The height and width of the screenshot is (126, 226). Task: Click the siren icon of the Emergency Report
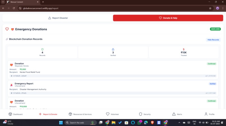pos(11,85)
